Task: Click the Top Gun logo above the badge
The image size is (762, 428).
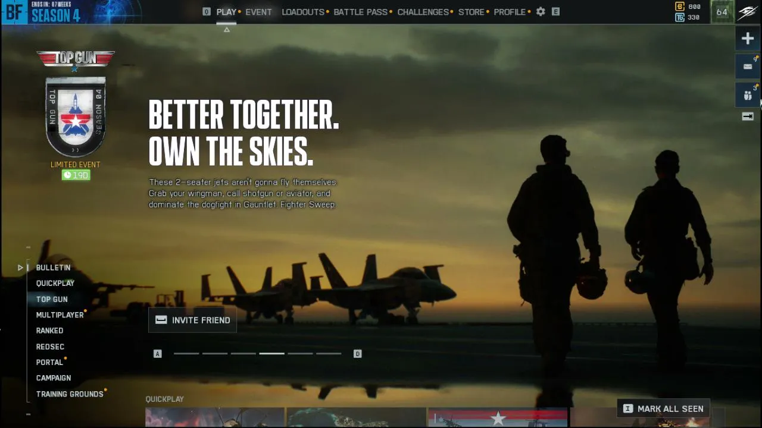Action: [x=76, y=59]
